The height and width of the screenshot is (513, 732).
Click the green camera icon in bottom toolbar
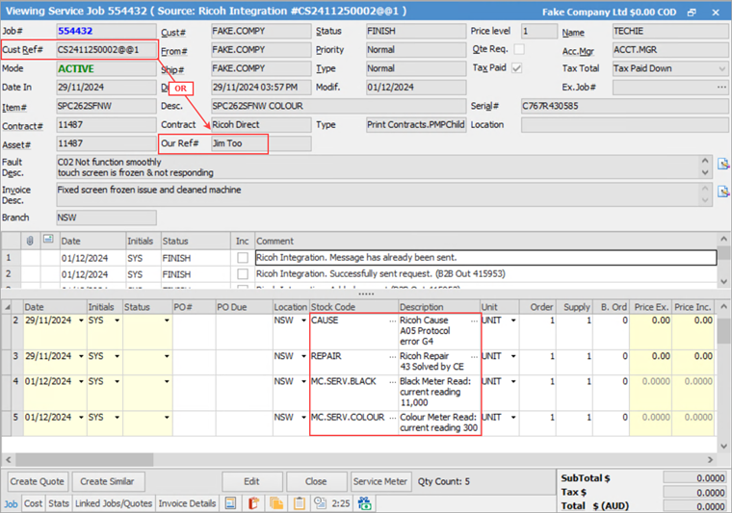point(365,502)
